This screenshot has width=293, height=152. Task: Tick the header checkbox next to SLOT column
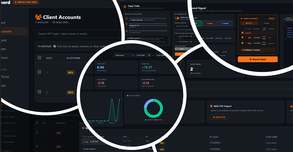pos(39,58)
